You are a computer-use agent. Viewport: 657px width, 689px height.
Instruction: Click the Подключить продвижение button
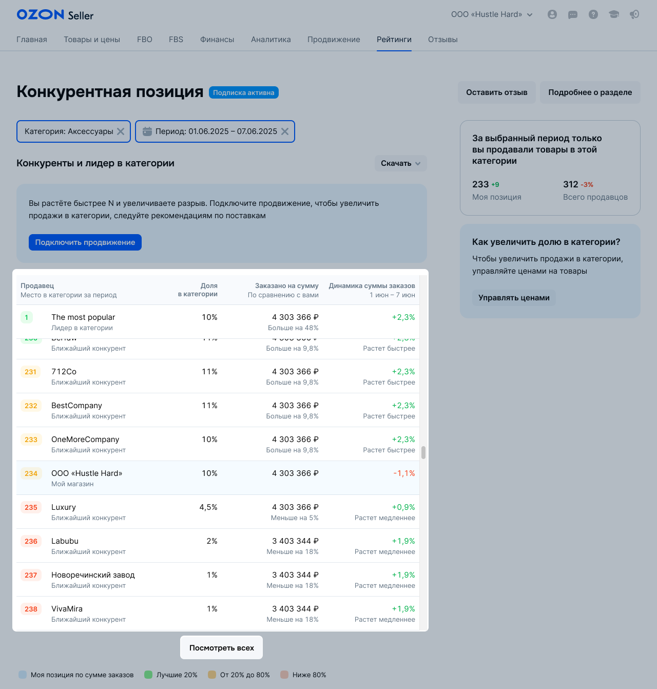pyautogui.click(x=85, y=242)
